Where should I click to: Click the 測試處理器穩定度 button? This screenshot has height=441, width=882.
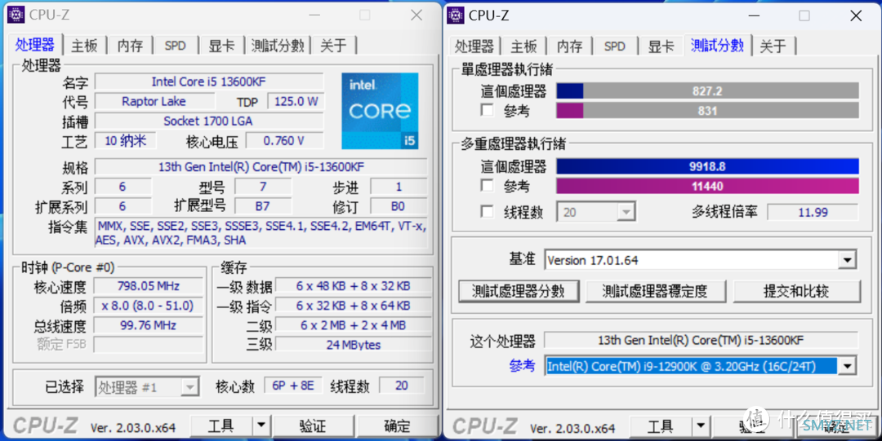[x=655, y=291]
